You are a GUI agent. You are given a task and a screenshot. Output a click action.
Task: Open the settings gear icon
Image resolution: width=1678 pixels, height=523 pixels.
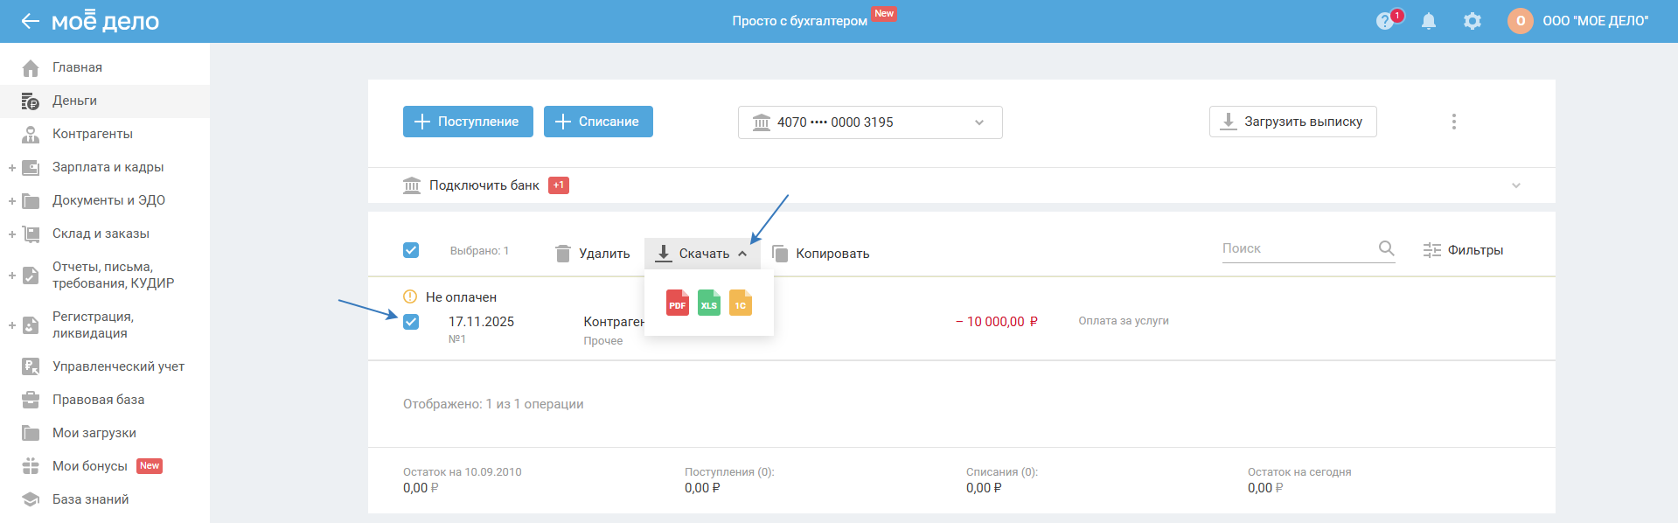coord(1473,21)
